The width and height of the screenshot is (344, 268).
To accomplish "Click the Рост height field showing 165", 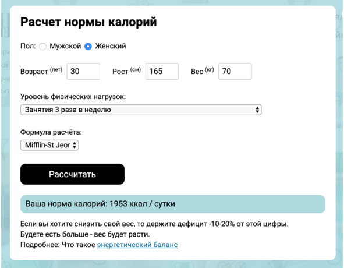I will tap(162, 72).
